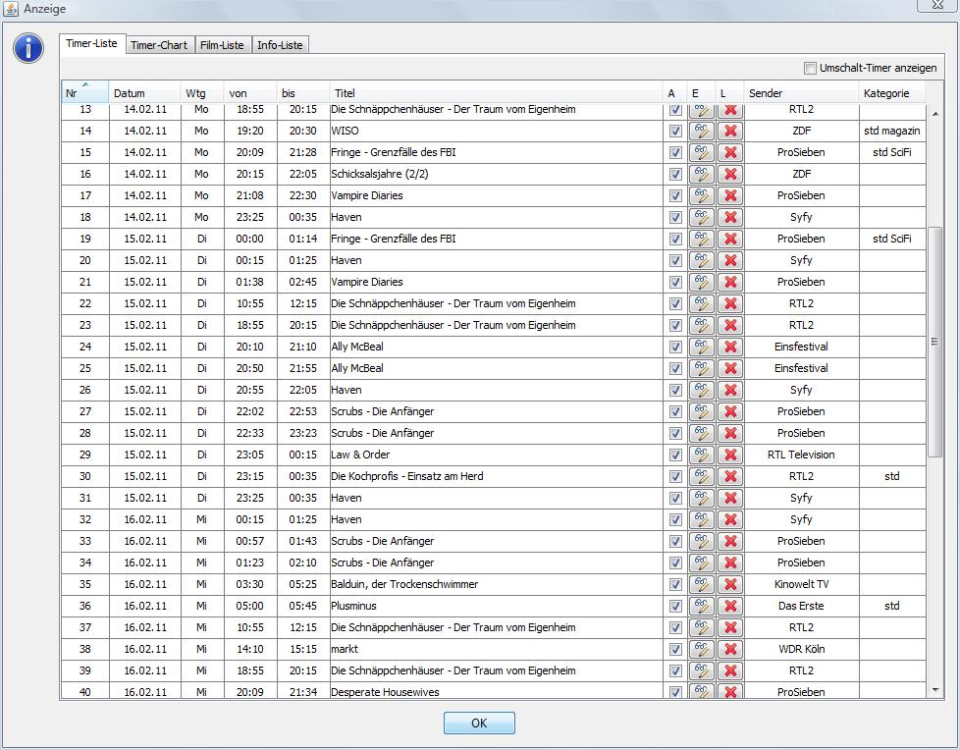Click the blue info icon
Viewport: 960px width, 750px height.
point(28,48)
